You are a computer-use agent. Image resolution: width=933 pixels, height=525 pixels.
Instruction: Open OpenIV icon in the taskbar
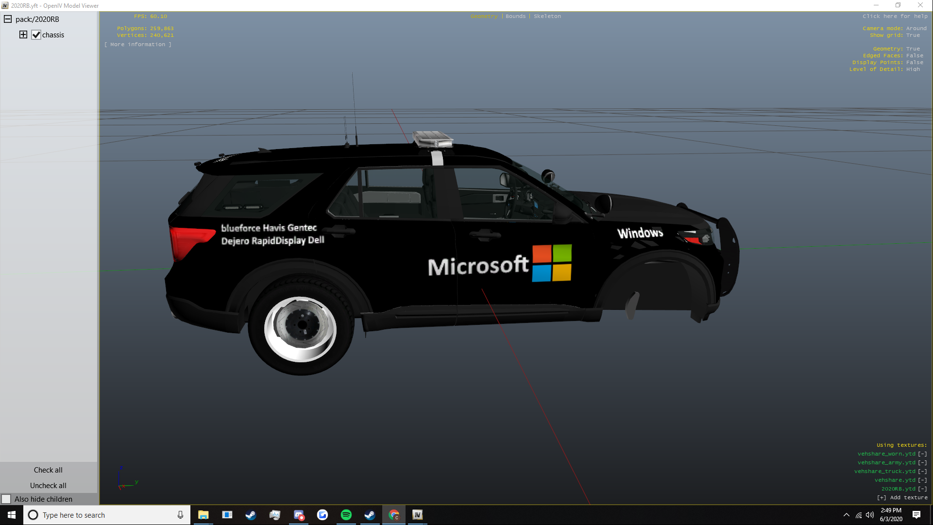click(x=417, y=515)
